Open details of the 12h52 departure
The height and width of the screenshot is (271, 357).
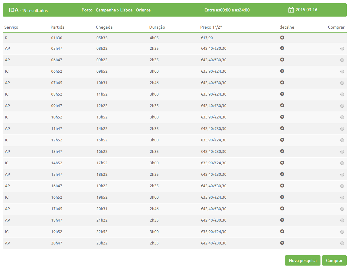282,140
